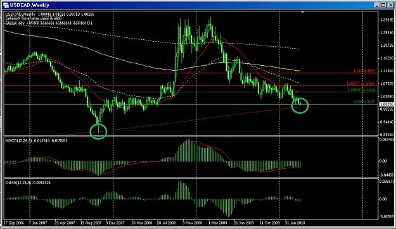Image resolution: width=396 pixels, height=229 pixels.
Task: Click the 29 Apr 2007 date label
Action: click(x=65, y=223)
